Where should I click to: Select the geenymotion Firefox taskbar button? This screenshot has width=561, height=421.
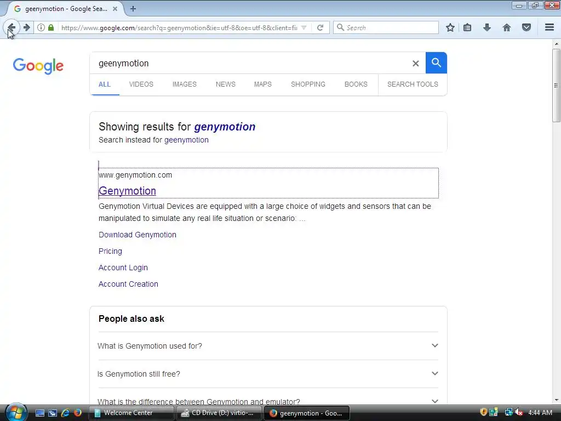pos(307,413)
